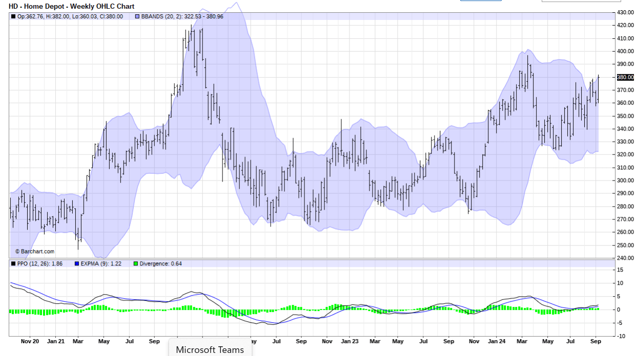636x356 pixels.
Task: Click the 420.00 price axis label
Action: [x=625, y=25]
